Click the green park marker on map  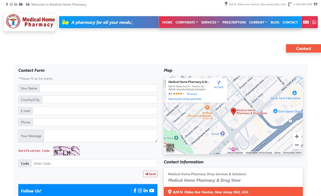point(176,138)
